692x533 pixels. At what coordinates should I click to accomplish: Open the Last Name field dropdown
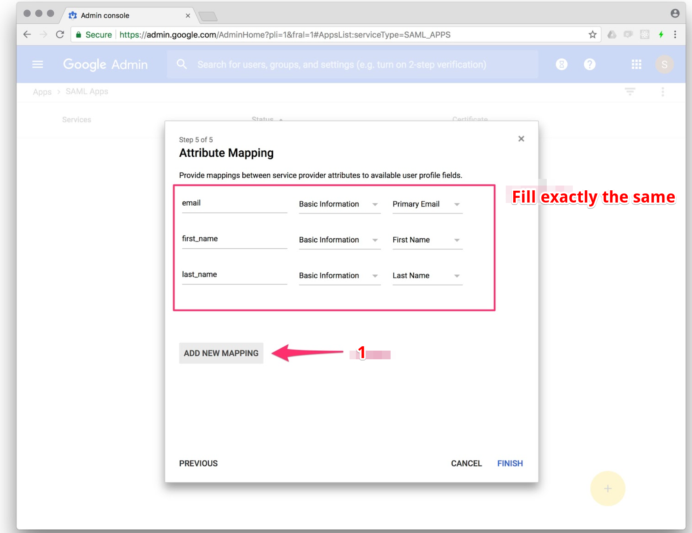click(x=427, y=276)
